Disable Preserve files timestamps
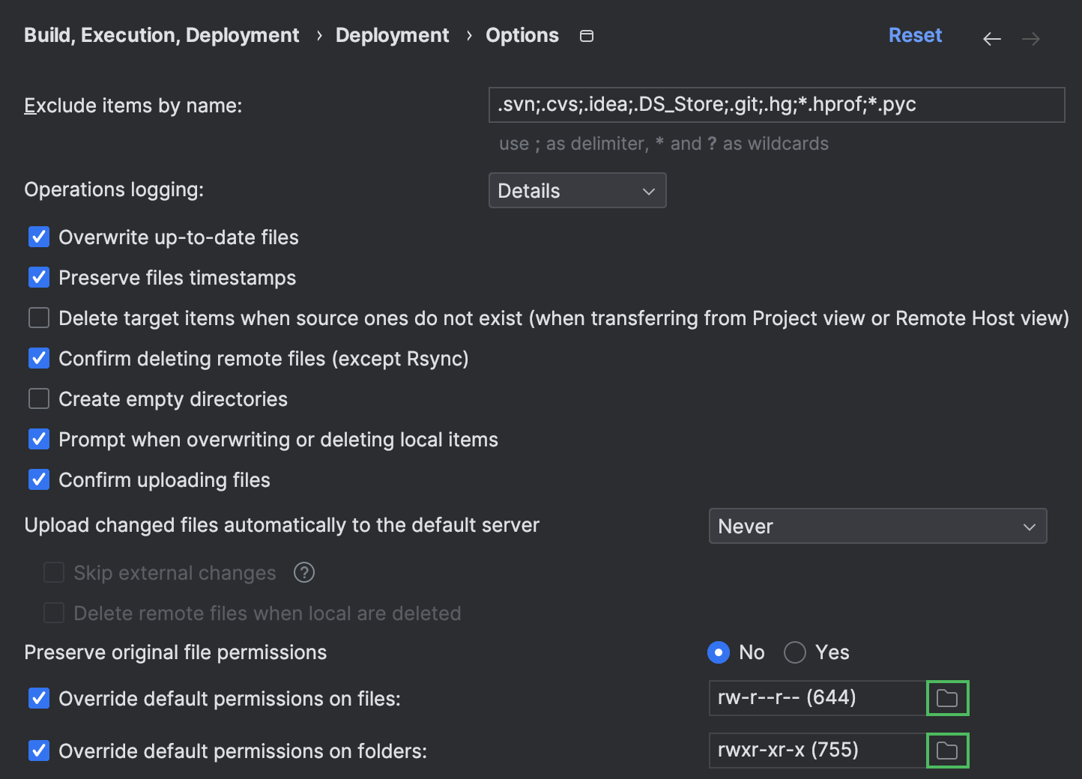The image size is (1082, 779). tap(38, 277)
